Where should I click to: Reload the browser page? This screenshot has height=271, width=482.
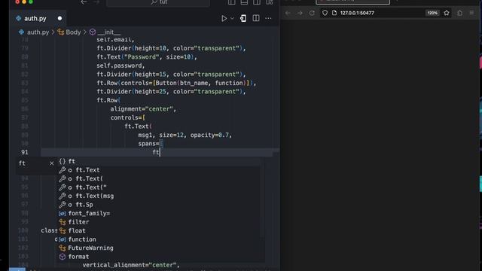click(312, 13)
